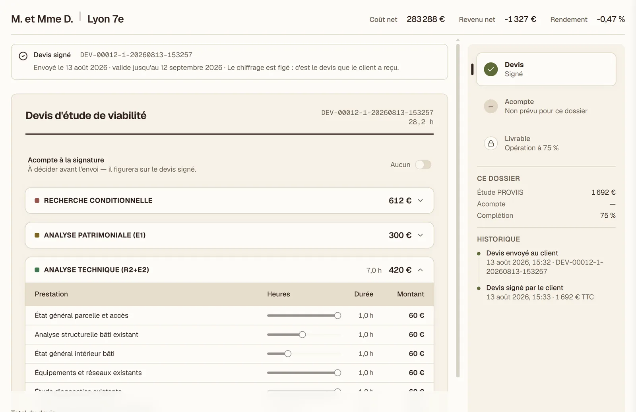Click the Lyon 7e location label
Viewport: 636px width, 412px height.
point(106,19)
